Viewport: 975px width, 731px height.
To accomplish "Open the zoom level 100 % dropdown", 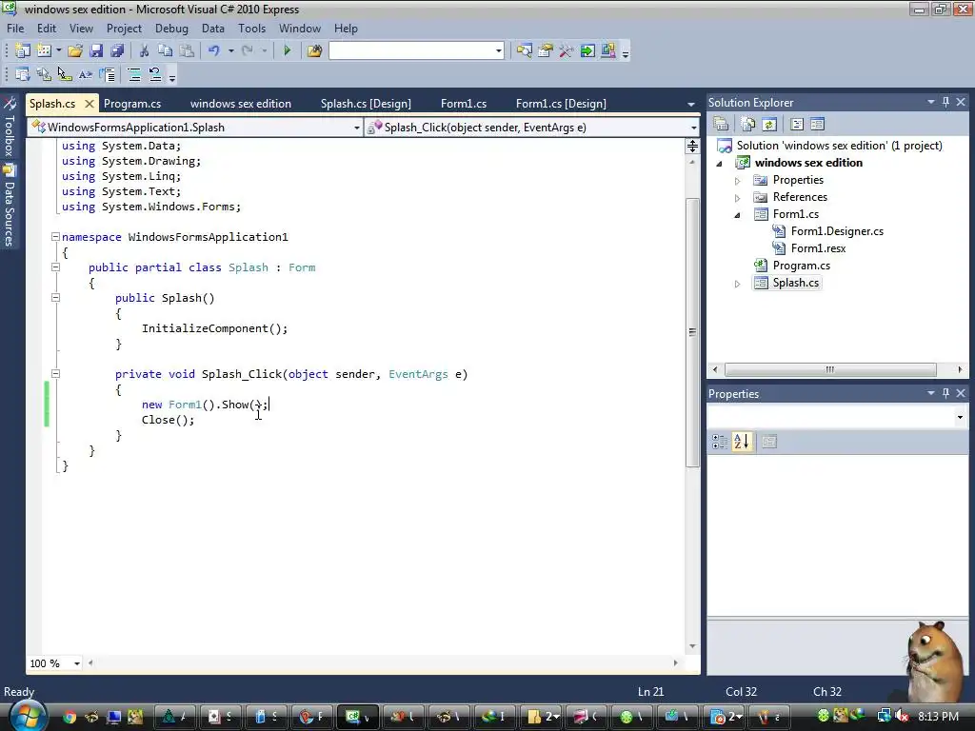I will tap(77, 663).
